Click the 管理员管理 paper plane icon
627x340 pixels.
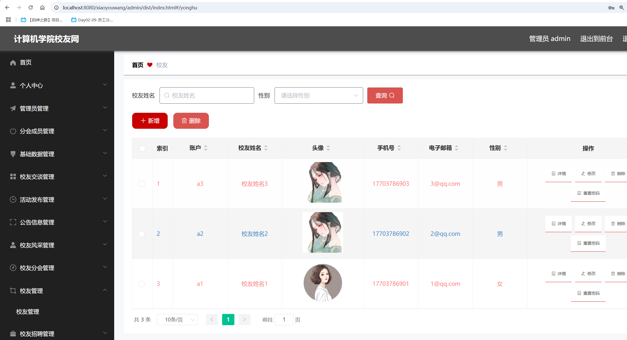(13, 108)
